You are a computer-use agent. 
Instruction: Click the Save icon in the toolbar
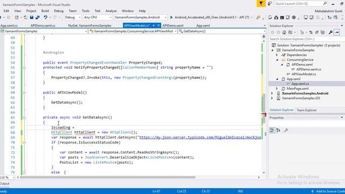pyautogui.click(x=32, y=17)
